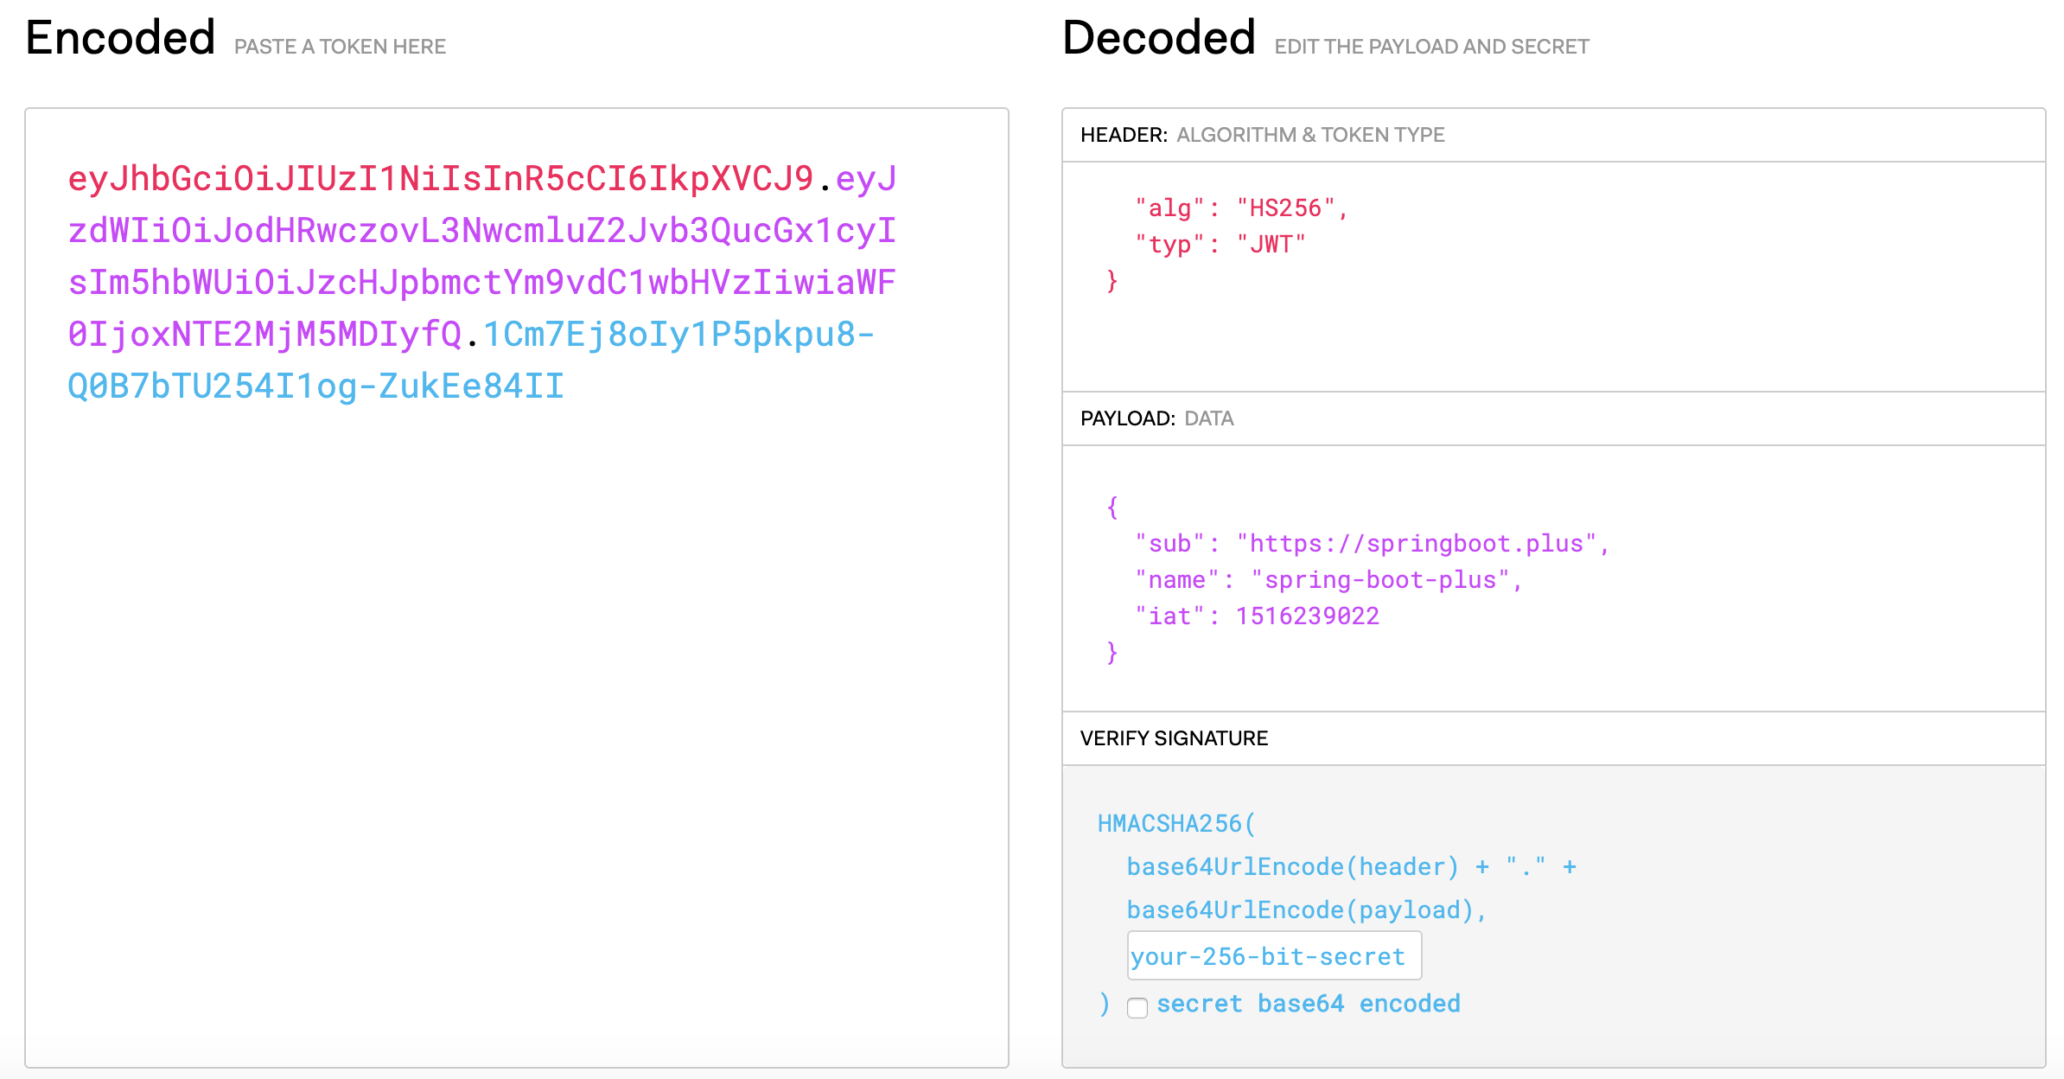Image resolution: width=2064 pixels, height=1079 pixels.
Task: Click the base64UrlEncode(header) line
Action: click(x=1292, y=867)
